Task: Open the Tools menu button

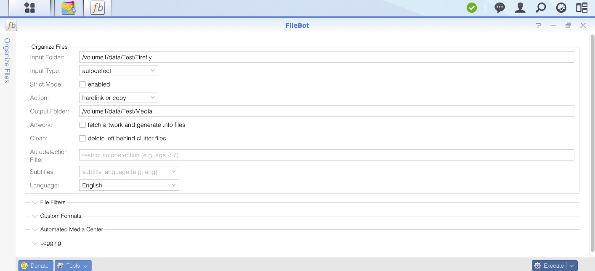Action: point(73,266)
